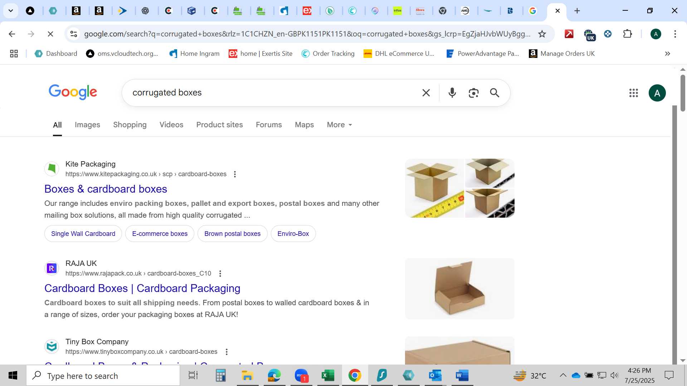
Task: Click the Single Wall Cardboard chip
Action: coord(83,234)
